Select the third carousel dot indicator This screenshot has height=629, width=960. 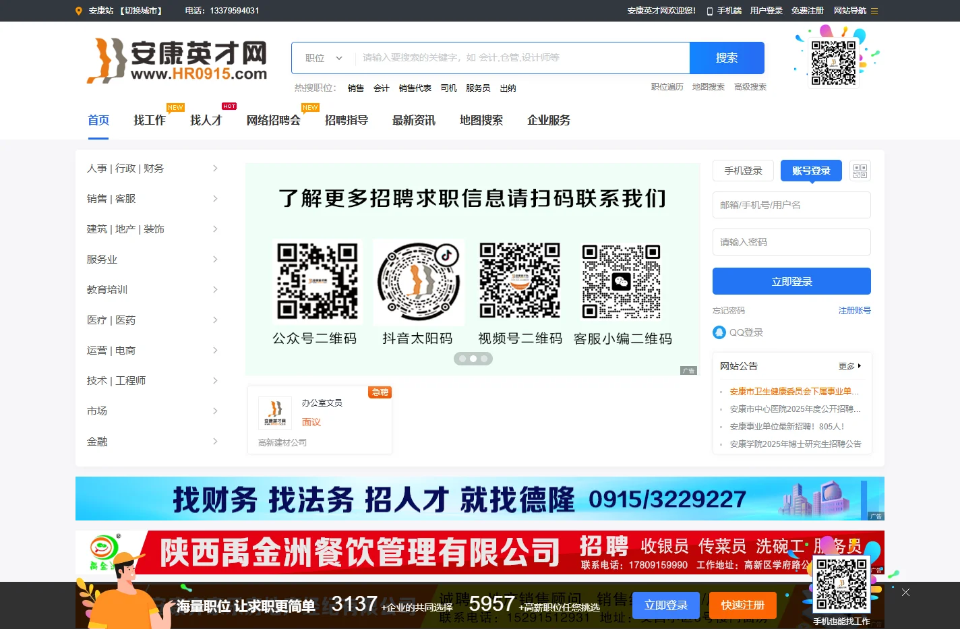tap(484, 359)
